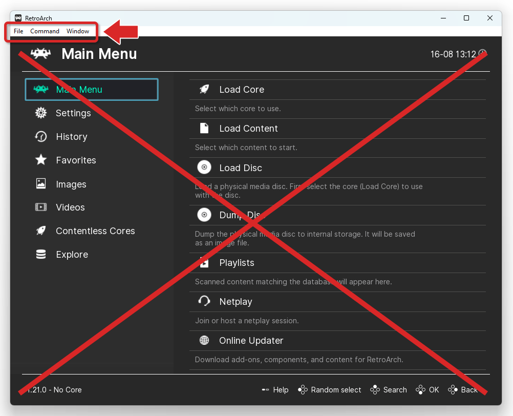Click 'Select which content to start.' description

coord(246,148)
